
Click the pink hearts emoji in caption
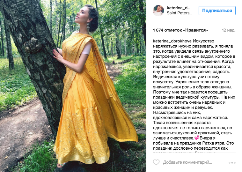tap(197, 138)
